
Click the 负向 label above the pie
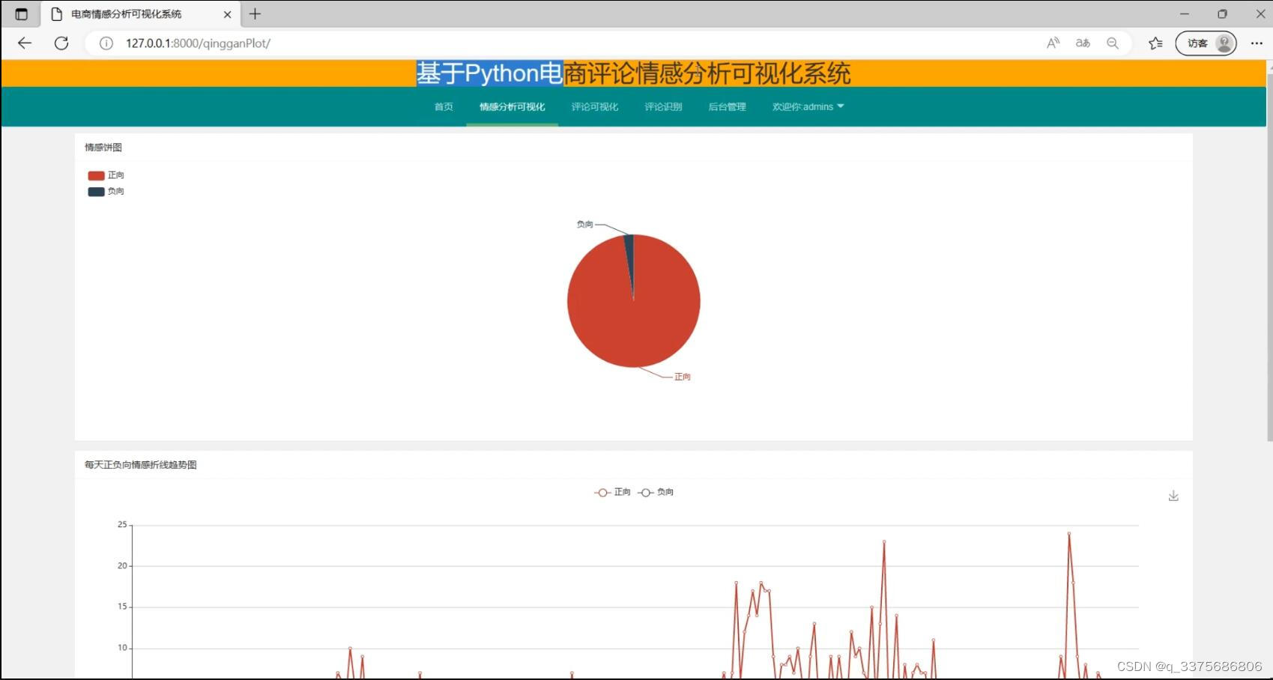pyautogui.click(x=584, y=224)
